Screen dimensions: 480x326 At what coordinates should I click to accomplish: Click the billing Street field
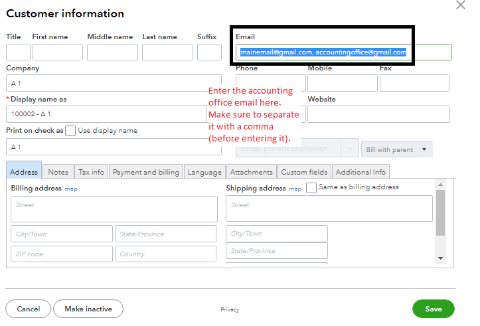click(114, 209)
